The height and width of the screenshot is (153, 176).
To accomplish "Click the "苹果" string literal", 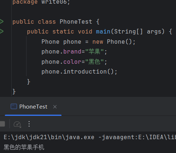I will pyautogui.click(x=95, y=52).
